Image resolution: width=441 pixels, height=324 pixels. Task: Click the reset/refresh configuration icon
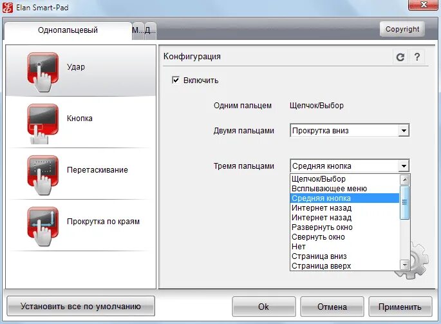(400, 57)
